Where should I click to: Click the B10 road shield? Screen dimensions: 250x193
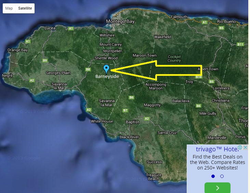[x=198, y=77]
